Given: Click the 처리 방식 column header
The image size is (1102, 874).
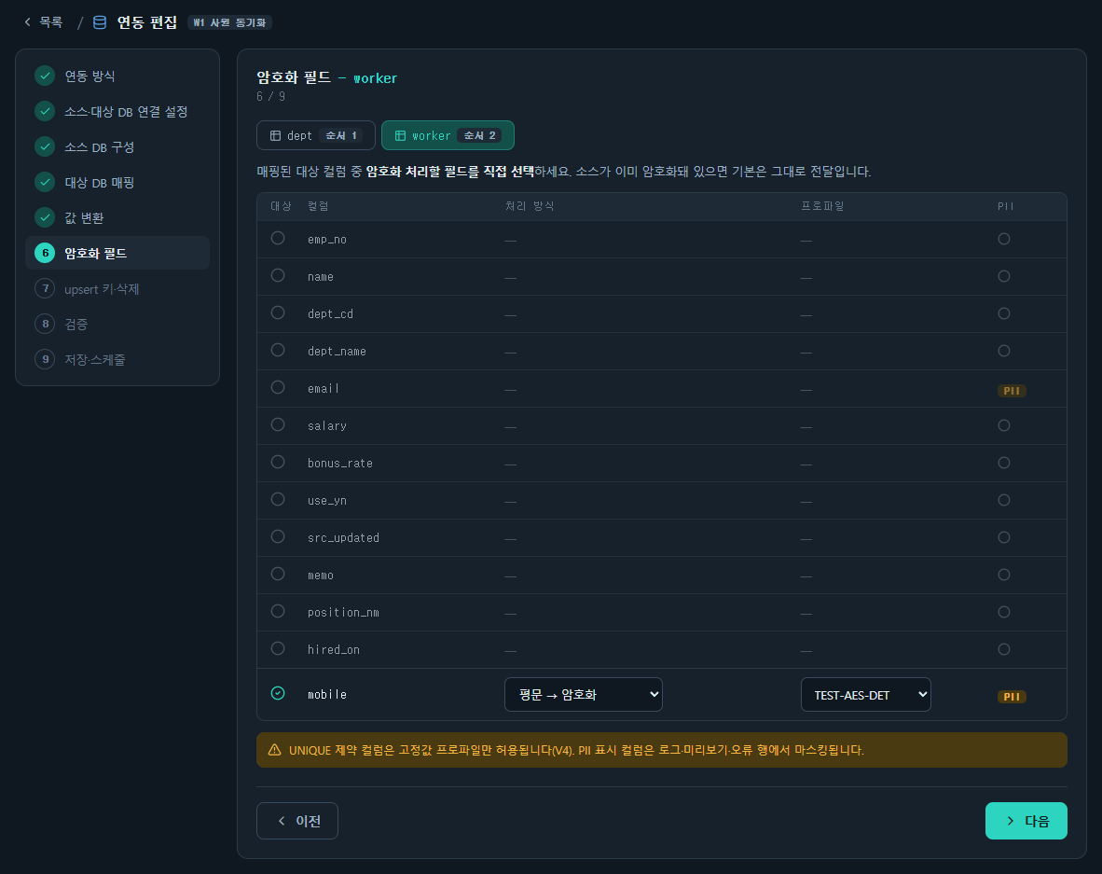Looking at the screenshot, I should tap(530, 206).
